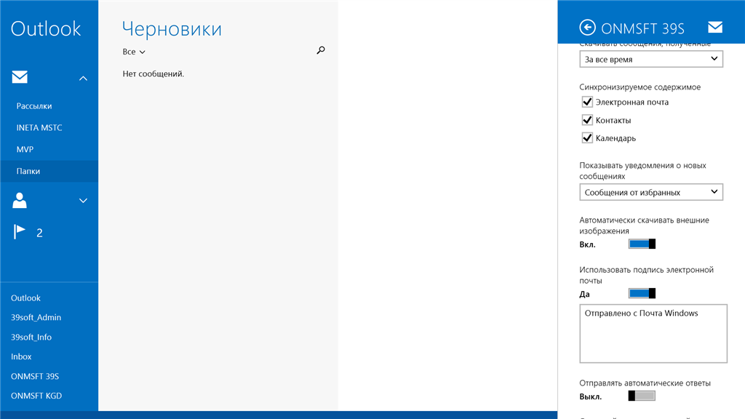The width and height of the screenshot is (745, 419).
Task: Switch to the ONMSFT KGD account
Action: (36, 396)
